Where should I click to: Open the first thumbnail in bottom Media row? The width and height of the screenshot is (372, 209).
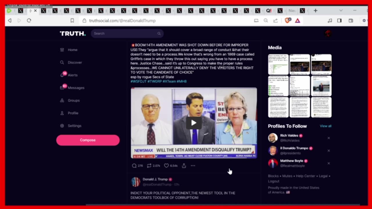pyautogui.click(x=278, y=107)
